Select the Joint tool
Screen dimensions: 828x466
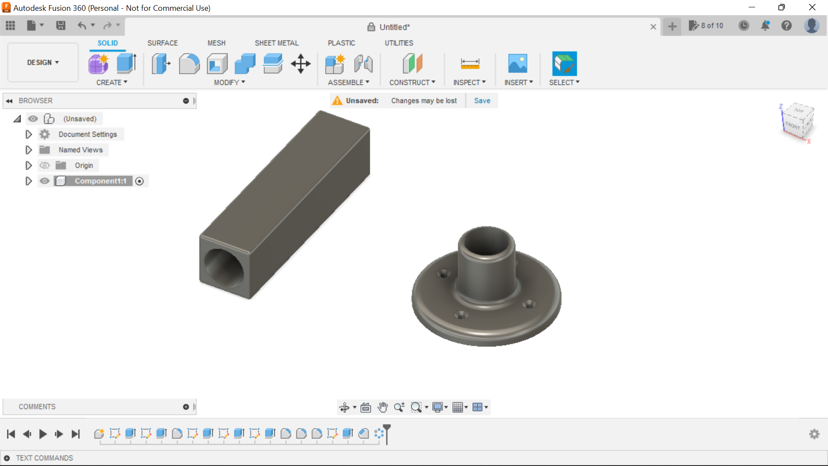pos(363,63)
